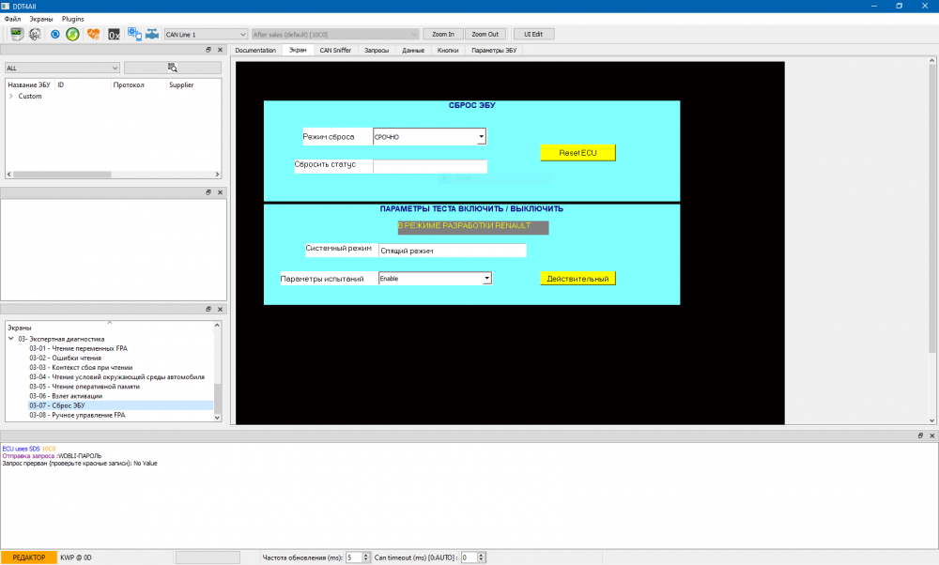Toggle the orange РЕДАКТОР mode button

tap(29, 557)
